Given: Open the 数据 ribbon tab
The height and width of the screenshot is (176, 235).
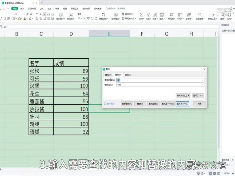Looking at the screenshot, I should [x=49, y=8].
